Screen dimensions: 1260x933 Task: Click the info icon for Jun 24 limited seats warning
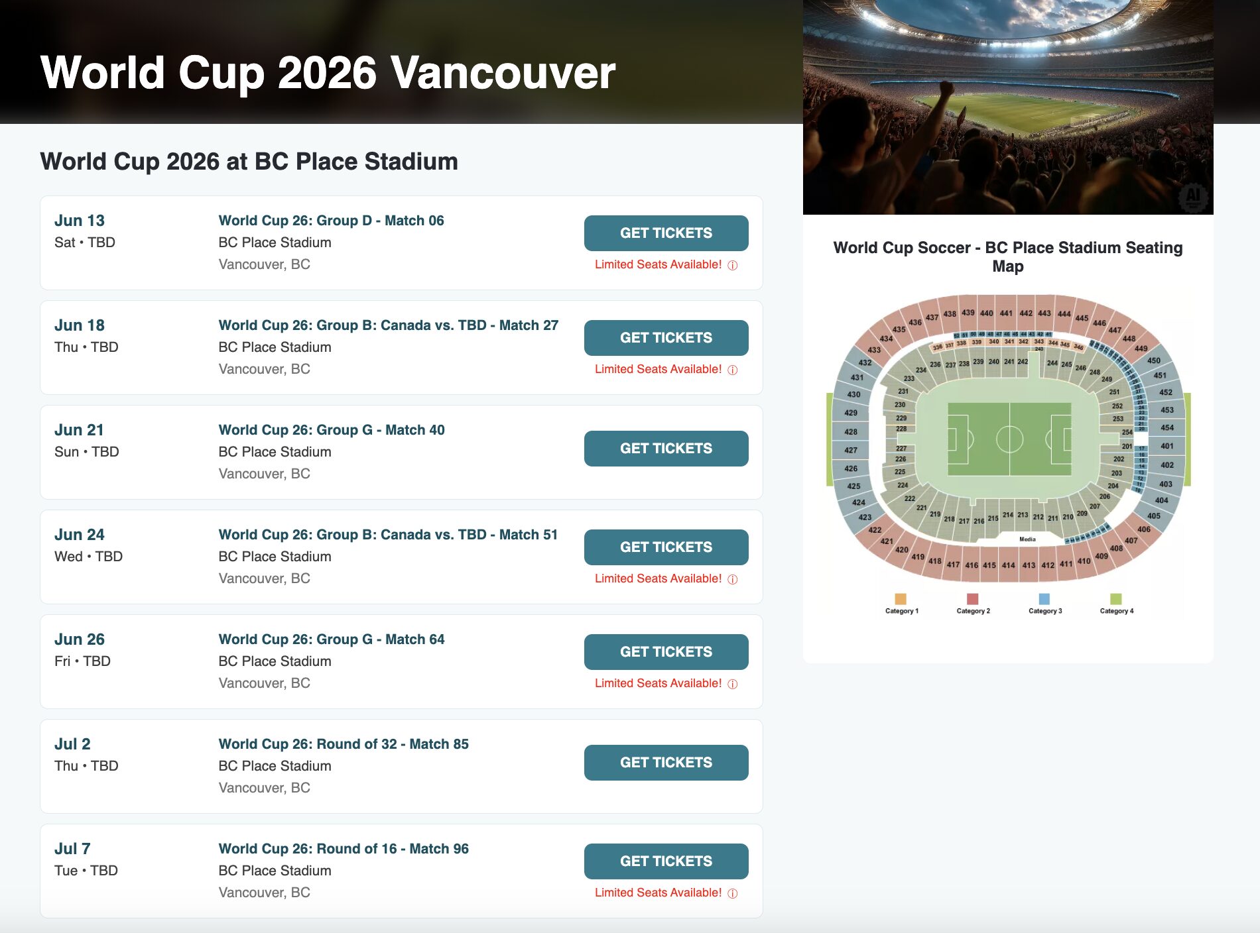coord(731,578)
